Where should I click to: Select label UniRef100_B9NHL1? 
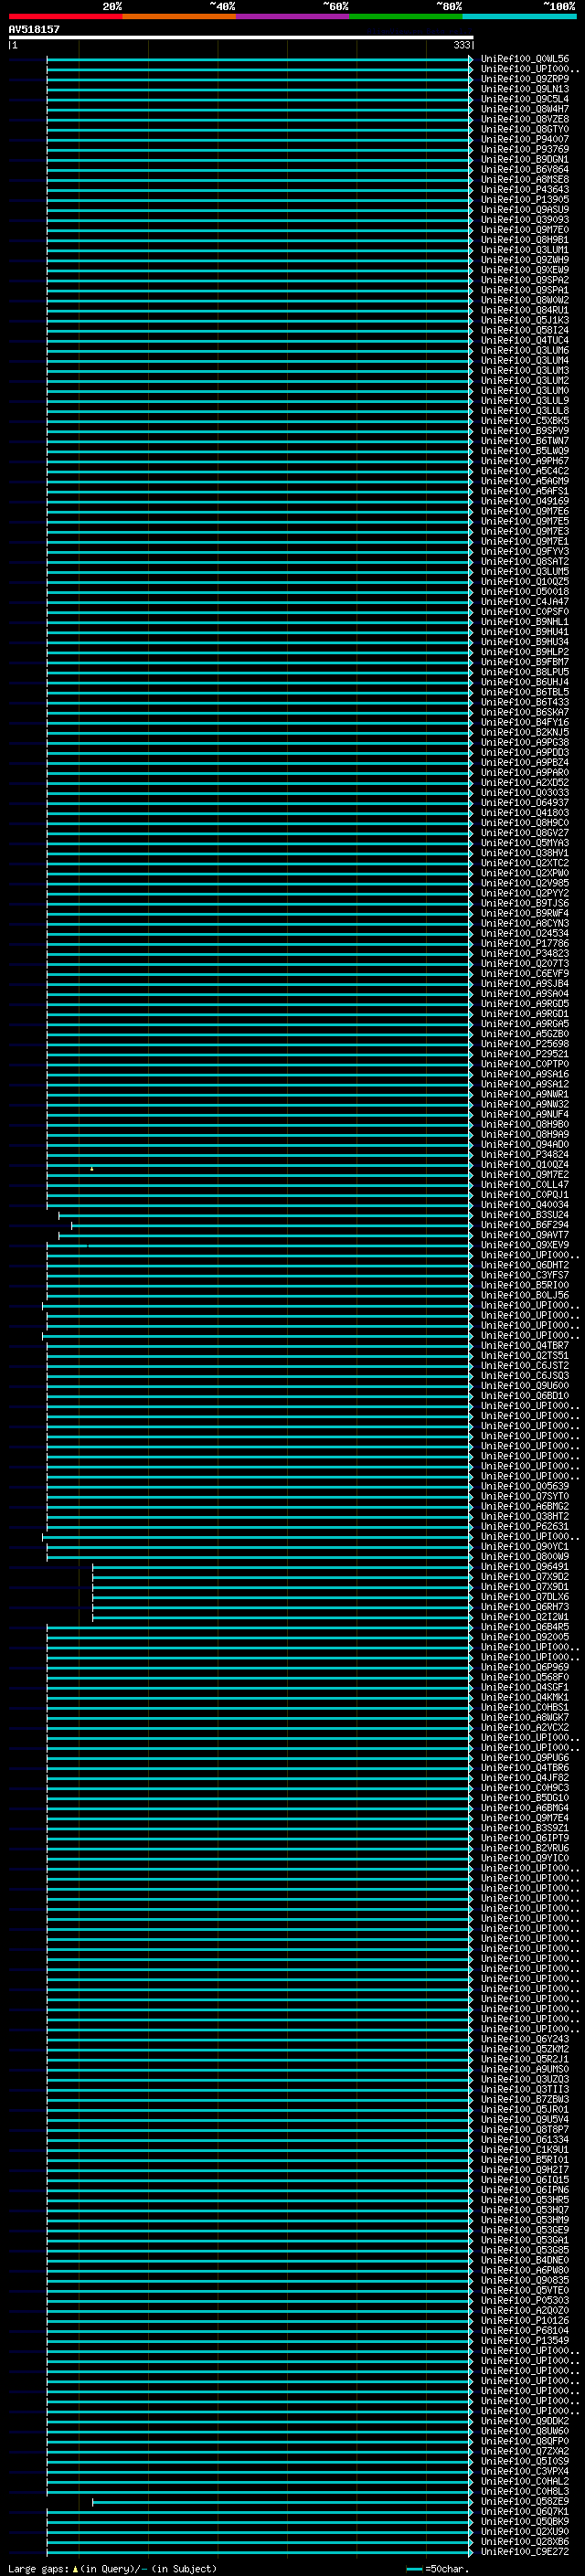point(525,622)
